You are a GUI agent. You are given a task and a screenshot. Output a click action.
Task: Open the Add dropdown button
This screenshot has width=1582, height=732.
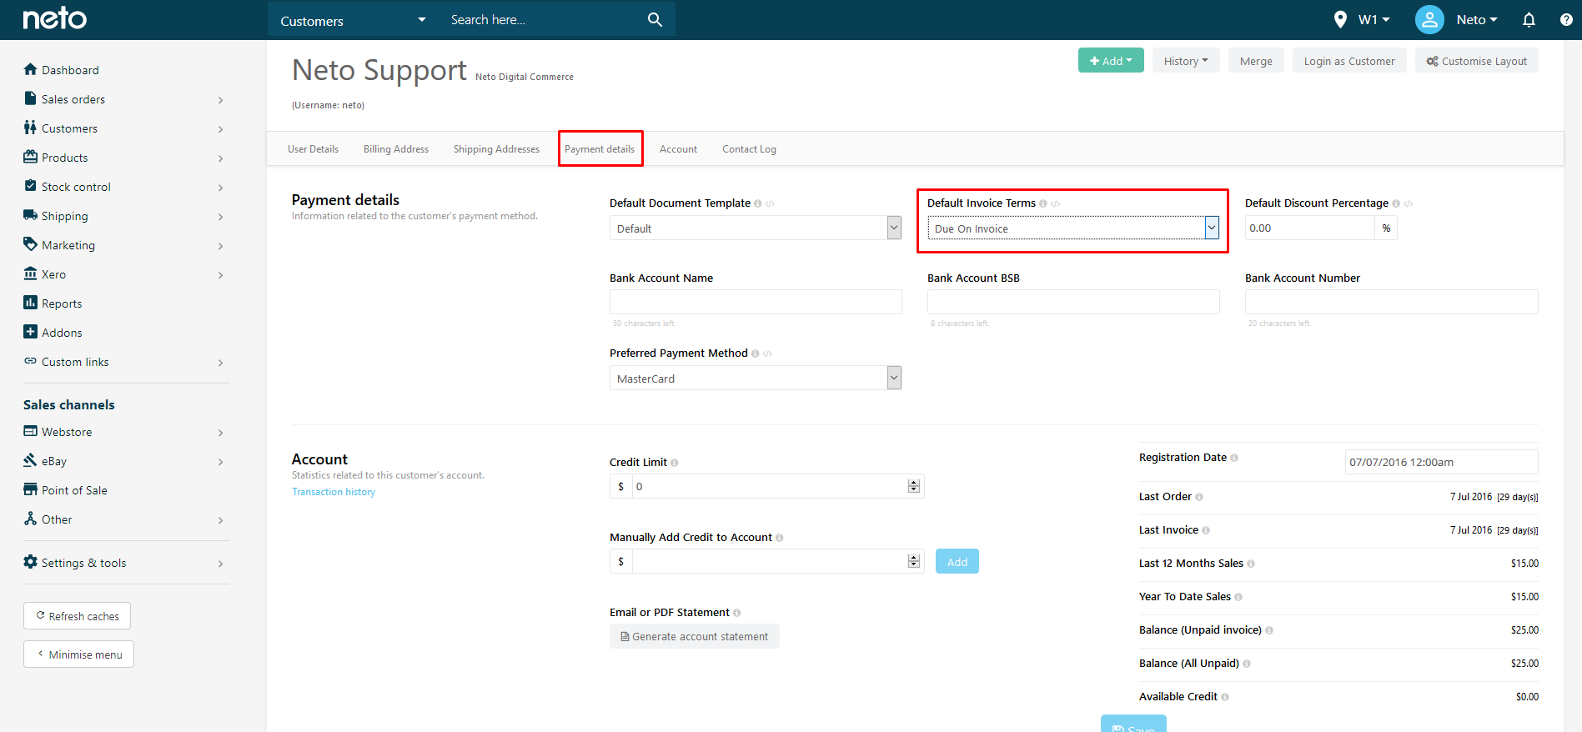click(x=1111, y=61)
